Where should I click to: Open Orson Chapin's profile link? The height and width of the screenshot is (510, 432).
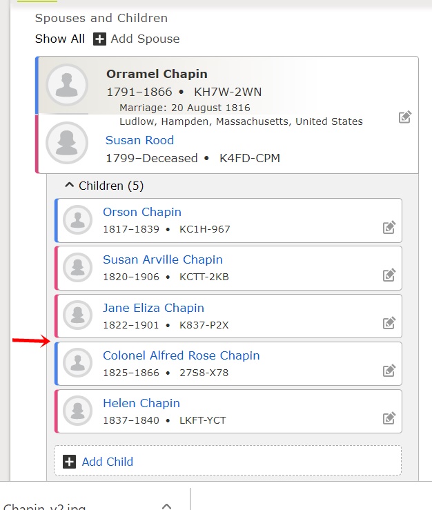[142, 212]
